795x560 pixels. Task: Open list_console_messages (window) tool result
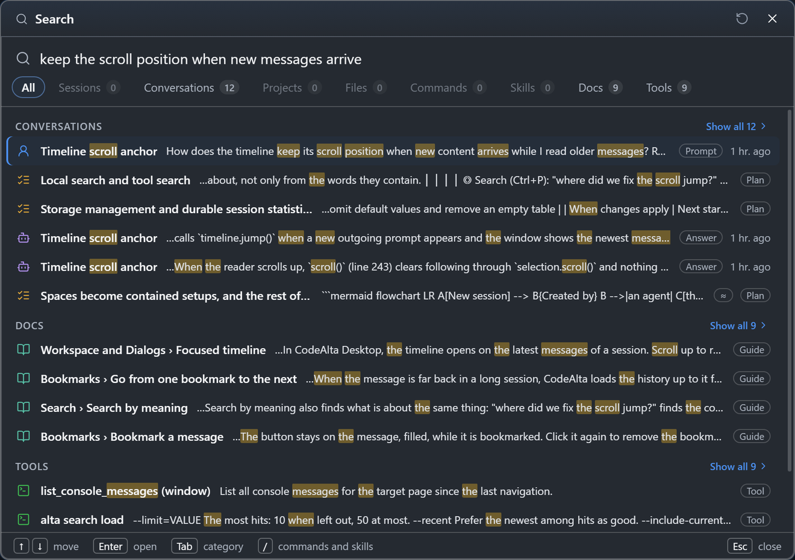coord(393,491)
